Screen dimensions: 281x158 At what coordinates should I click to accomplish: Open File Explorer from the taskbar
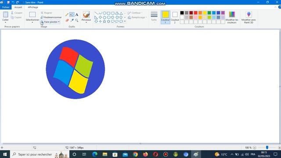105,154
